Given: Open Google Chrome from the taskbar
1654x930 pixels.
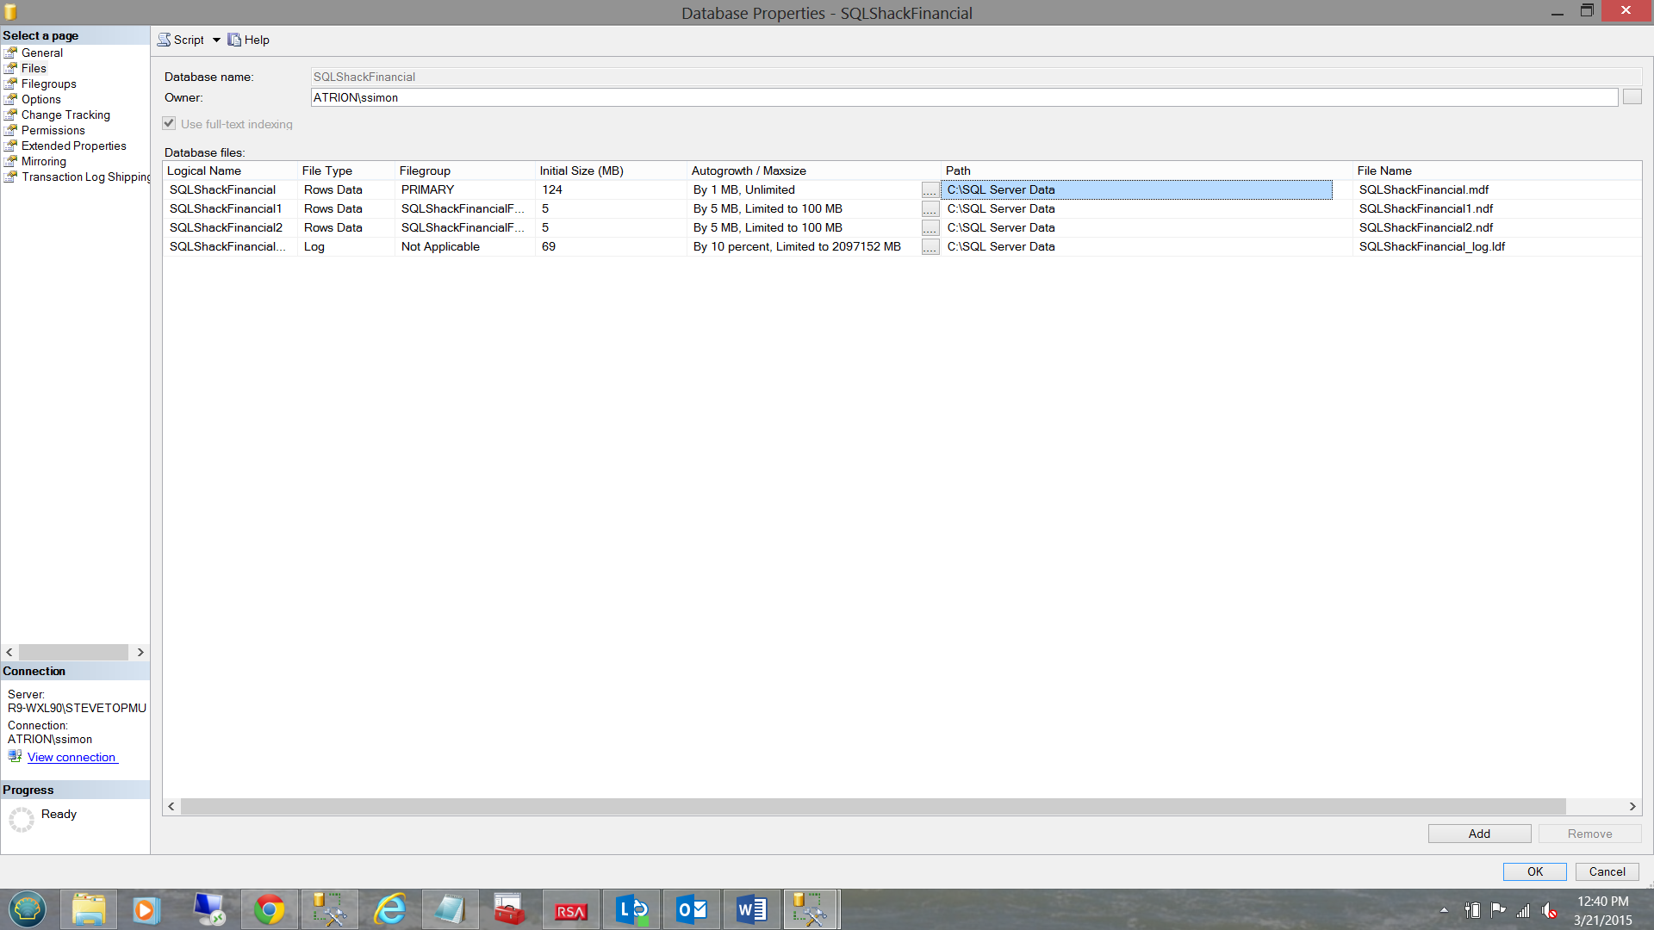Looking at the screenshot, I should point(269,909).
